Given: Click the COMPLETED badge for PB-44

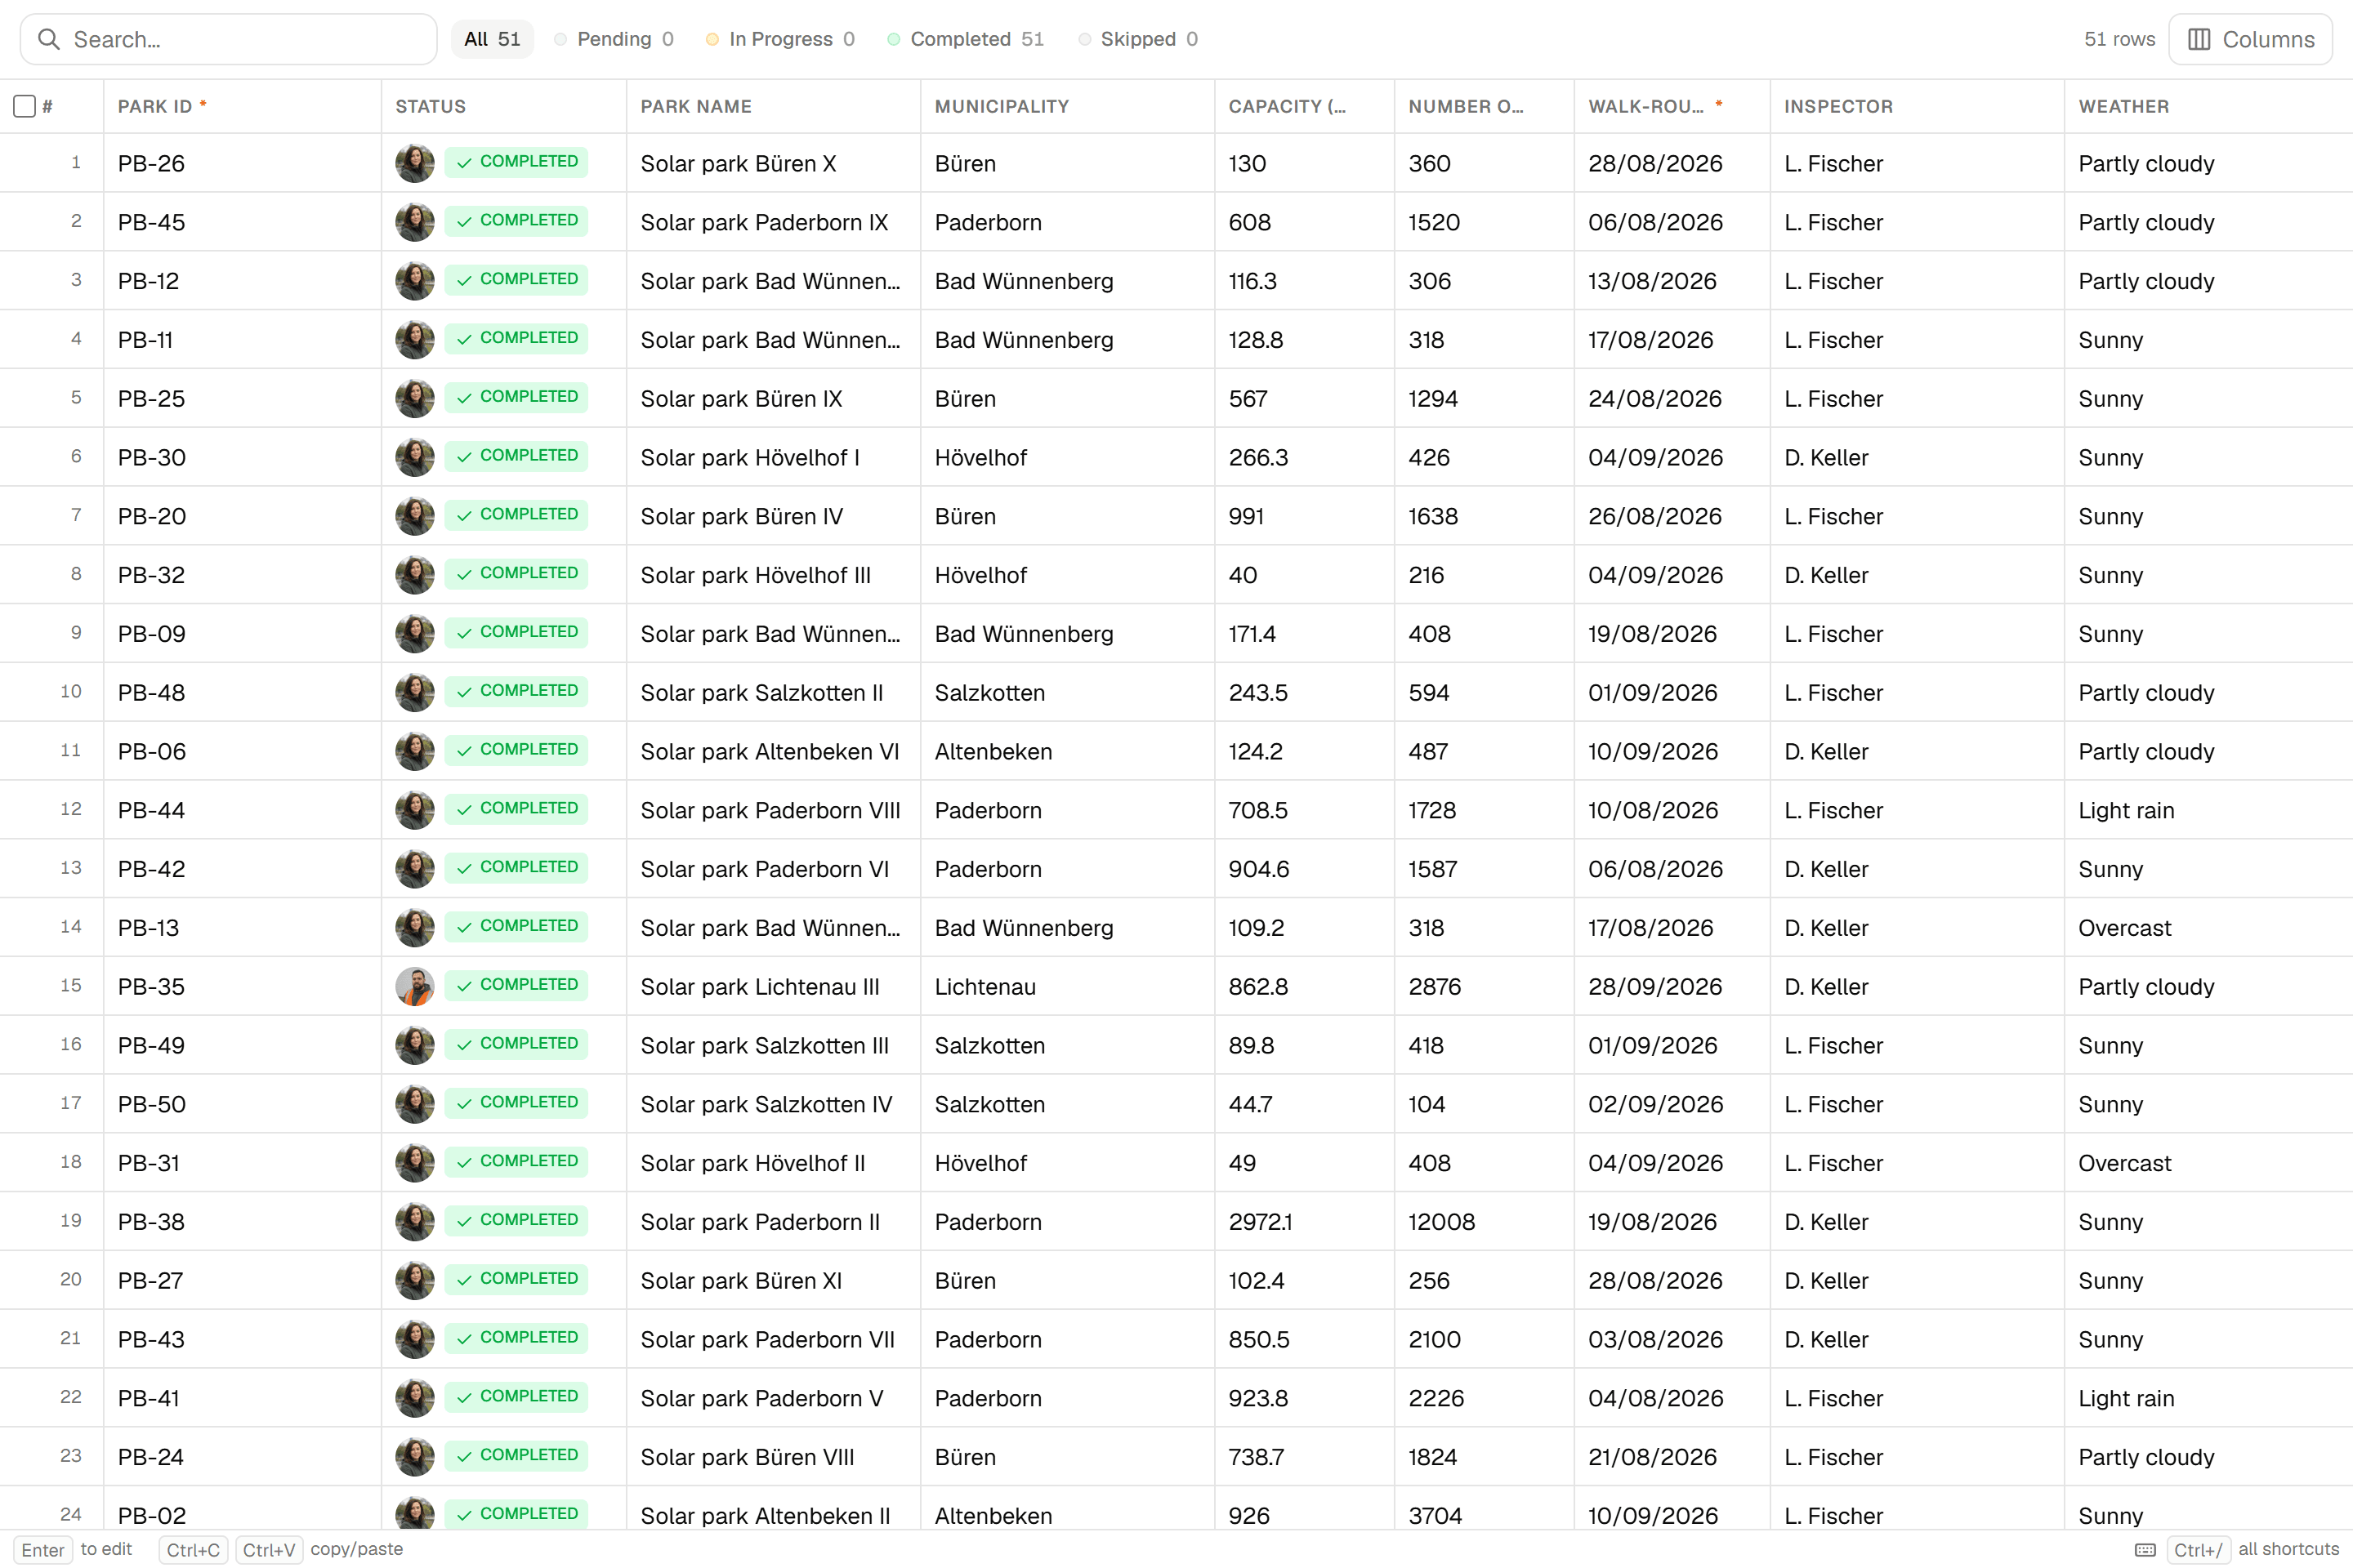Looking at the screenshot, I should coord(516,809).
